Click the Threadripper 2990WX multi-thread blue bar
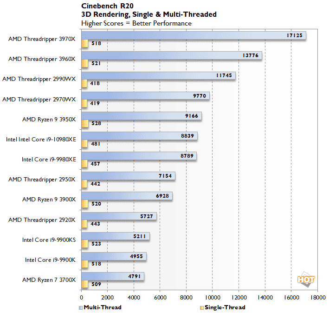The height and width of the screenshot is (313, 329). [158, 75]
